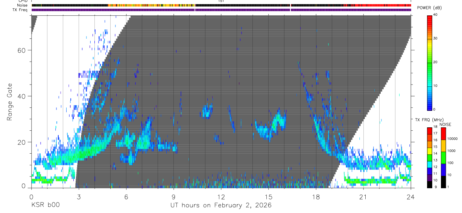This screenshot has width=462, height=213.
Task: Click the KSR b00 radar beam label
Action: (x=45, y=205)
